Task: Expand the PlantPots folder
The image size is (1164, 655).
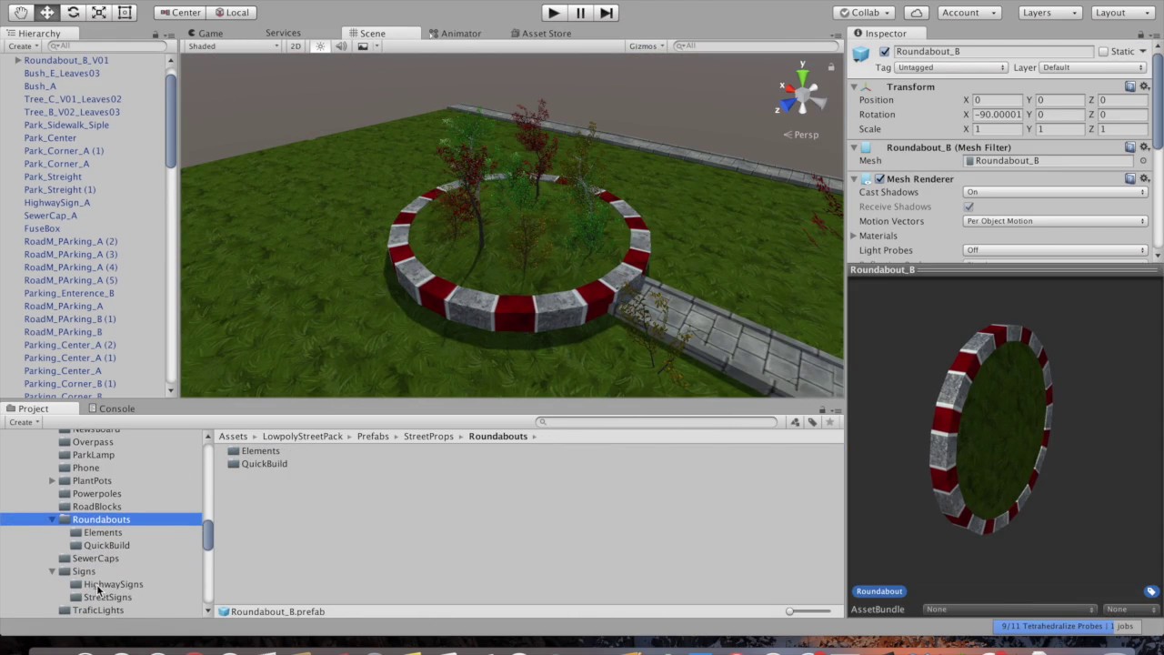Action: 52,480
